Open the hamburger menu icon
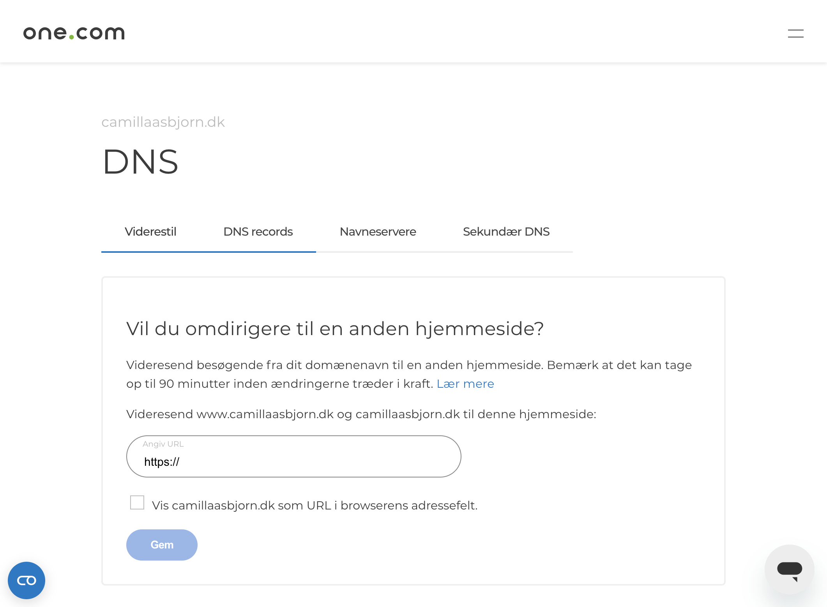The width and height of the screenshot is (827, 607). tap(795, 34)
